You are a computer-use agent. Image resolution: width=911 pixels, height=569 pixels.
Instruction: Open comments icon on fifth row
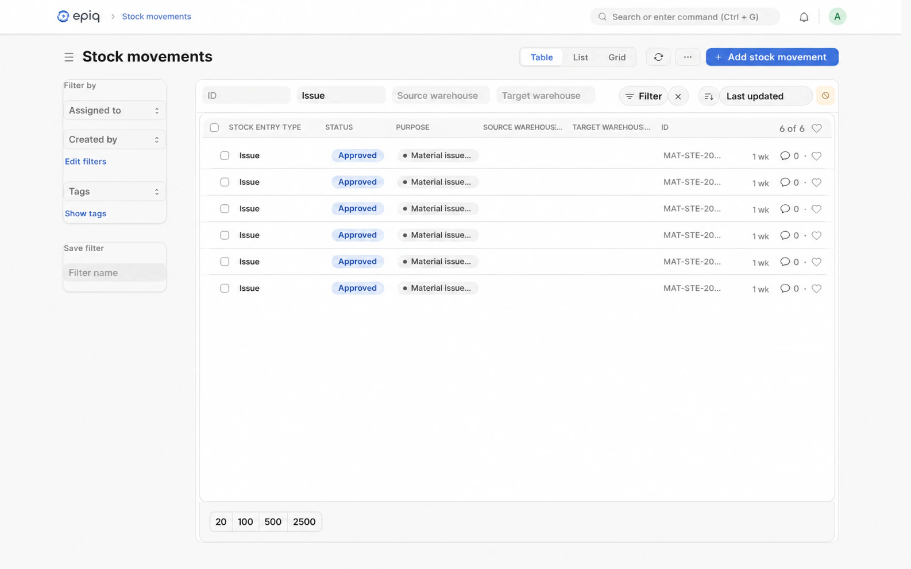[785, 261]
